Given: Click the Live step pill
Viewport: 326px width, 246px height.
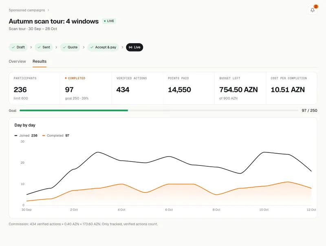Looking at the screenshot, I should (134, 47).
